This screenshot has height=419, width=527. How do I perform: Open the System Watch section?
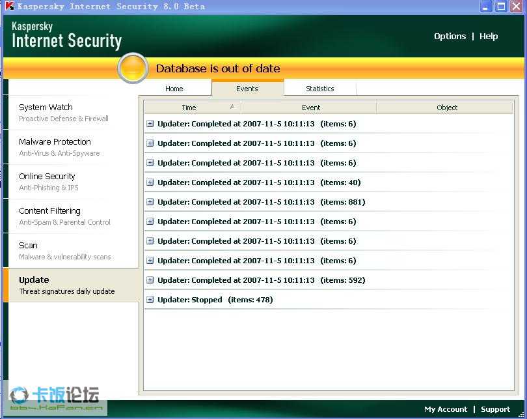72,112
